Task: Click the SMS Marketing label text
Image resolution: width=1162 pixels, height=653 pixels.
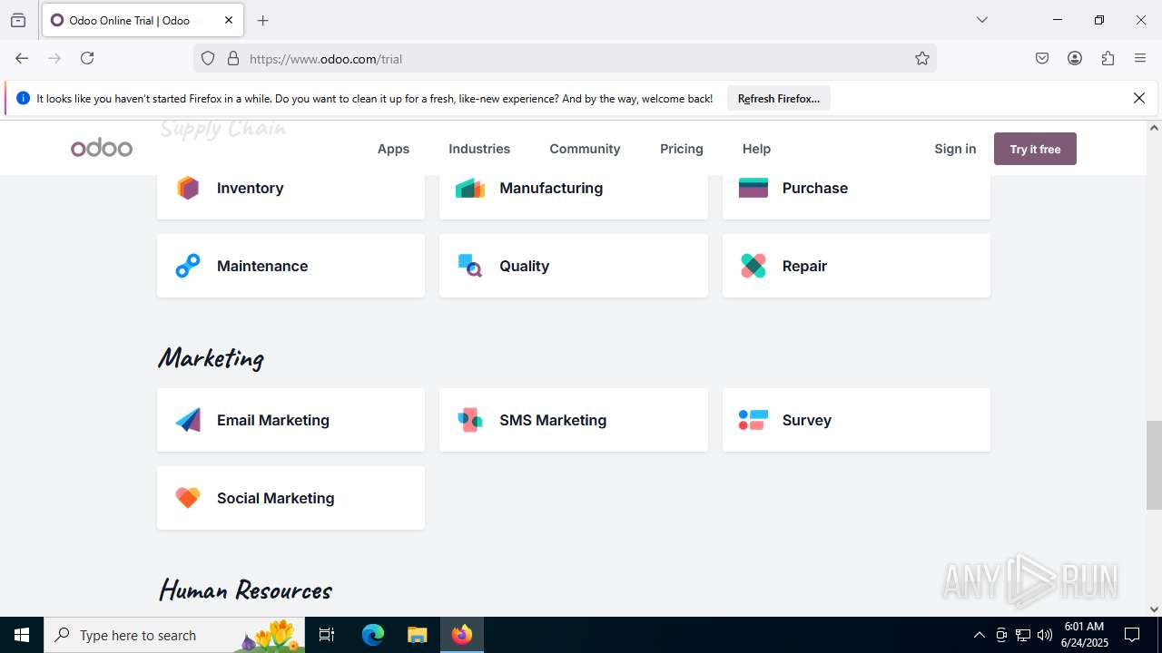Action: coord(553,420)
